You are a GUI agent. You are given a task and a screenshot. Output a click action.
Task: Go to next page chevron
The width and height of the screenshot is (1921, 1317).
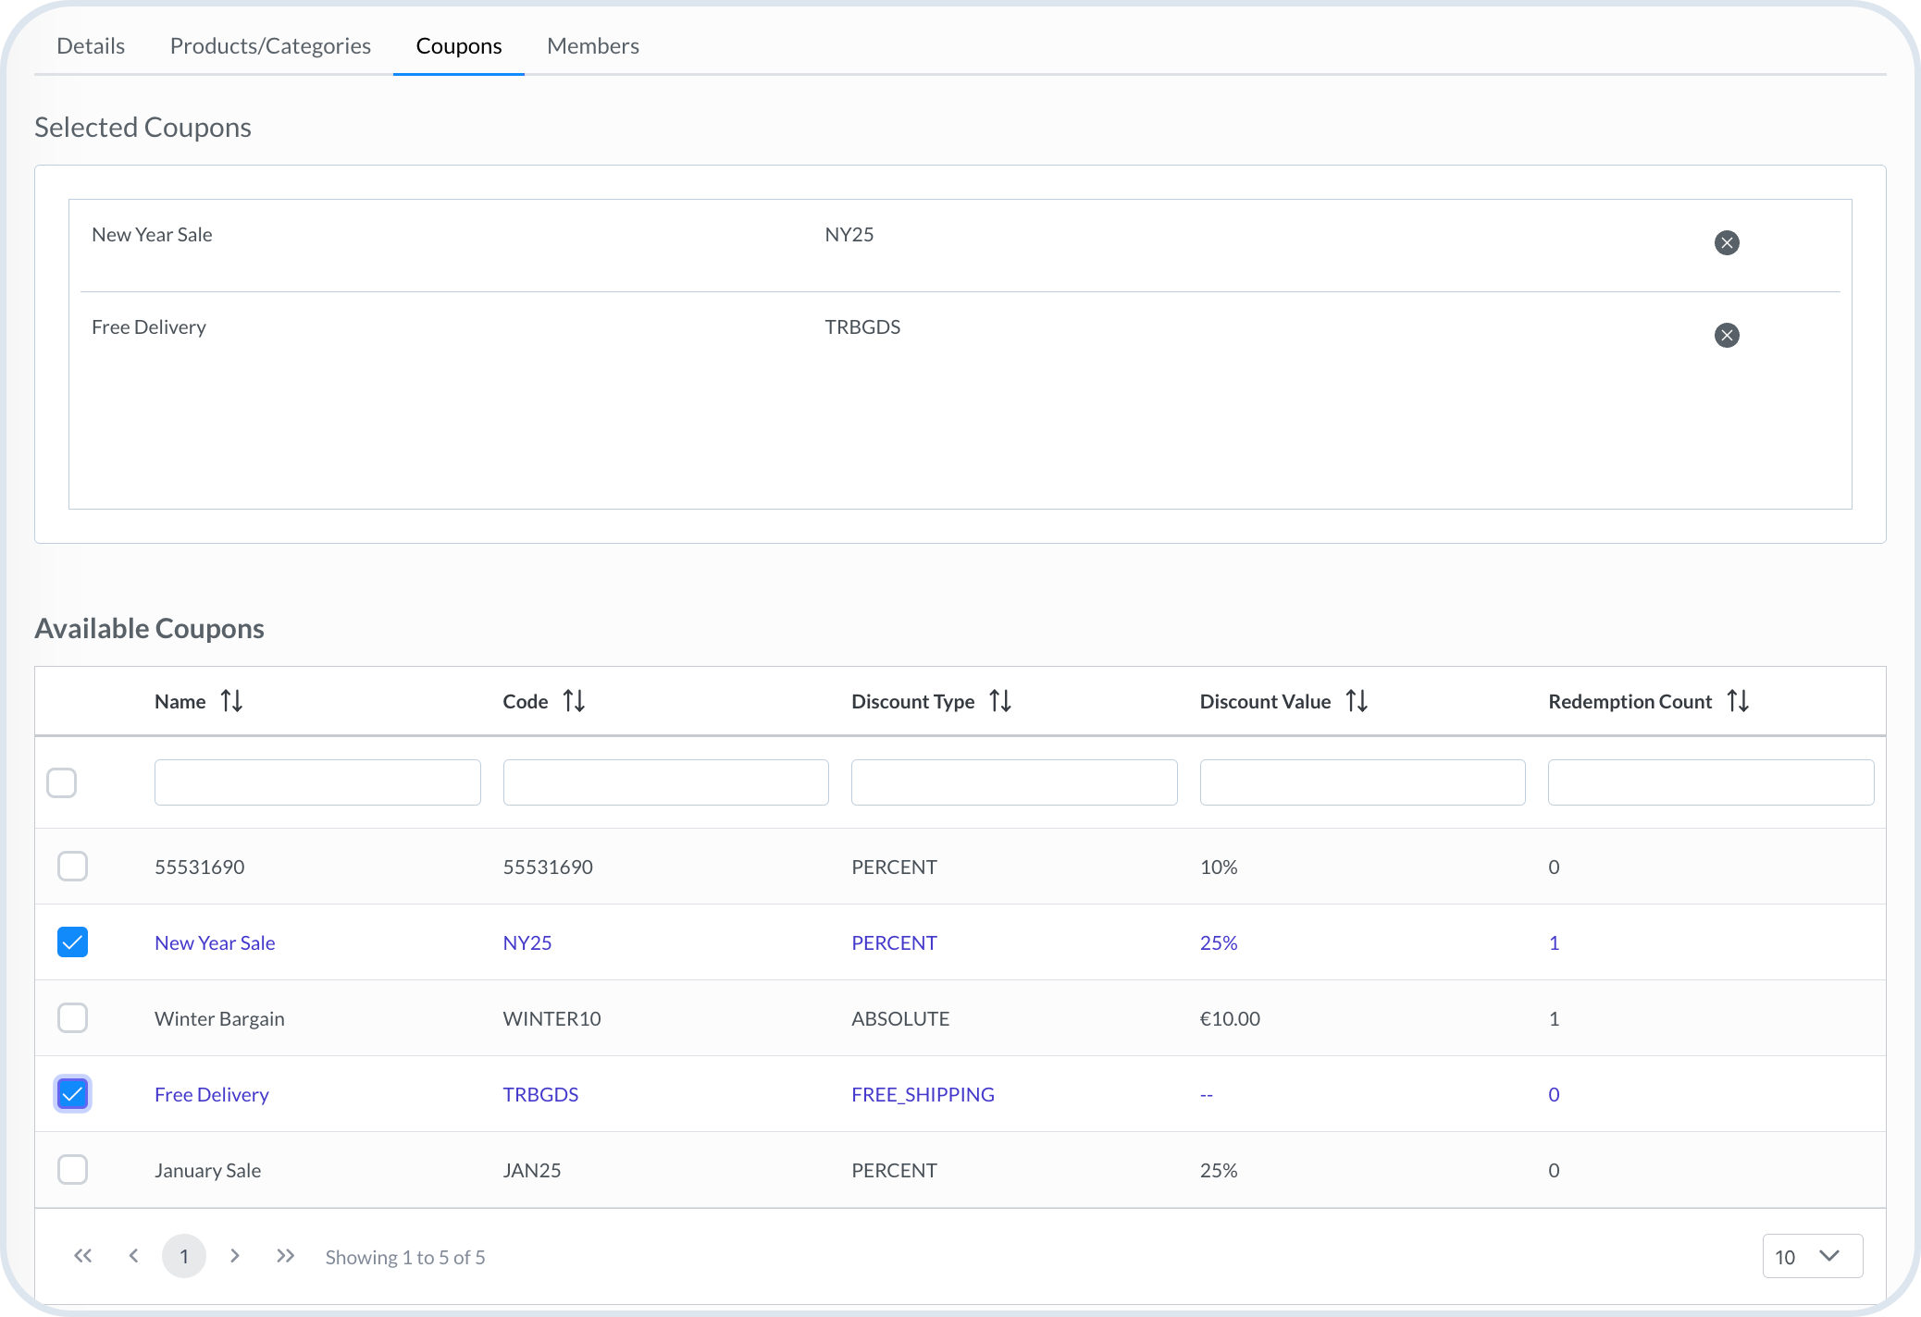coord(235,1256)
